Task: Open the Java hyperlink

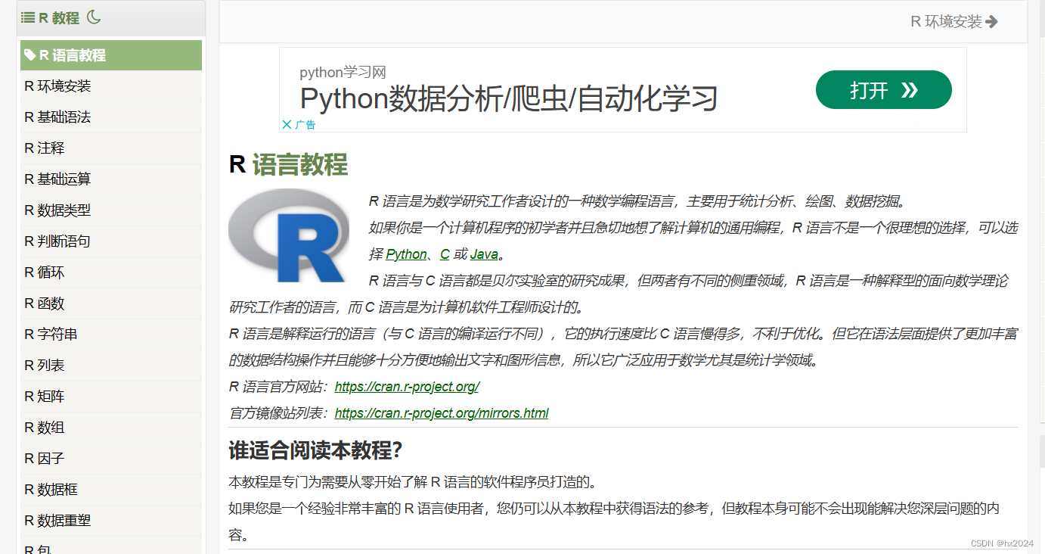Action: tap(483, 254)
